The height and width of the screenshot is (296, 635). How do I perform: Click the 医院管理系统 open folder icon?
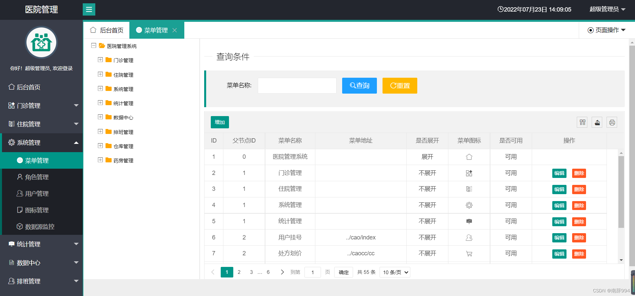(102, 46)
